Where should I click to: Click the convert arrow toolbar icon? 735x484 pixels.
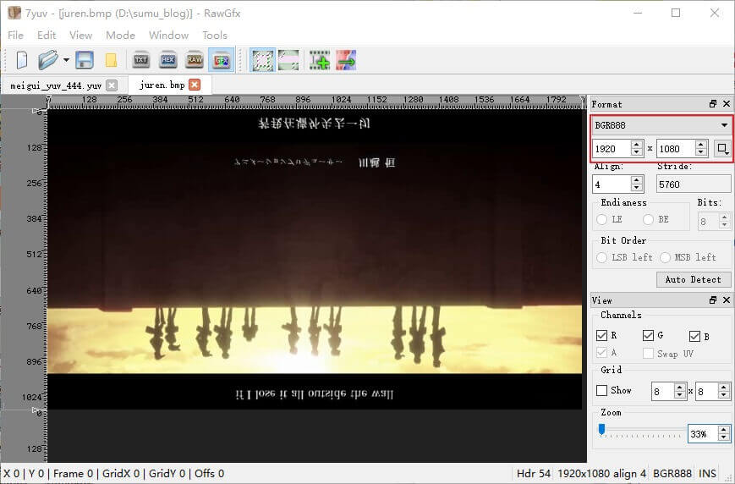(x=345, y=60)
